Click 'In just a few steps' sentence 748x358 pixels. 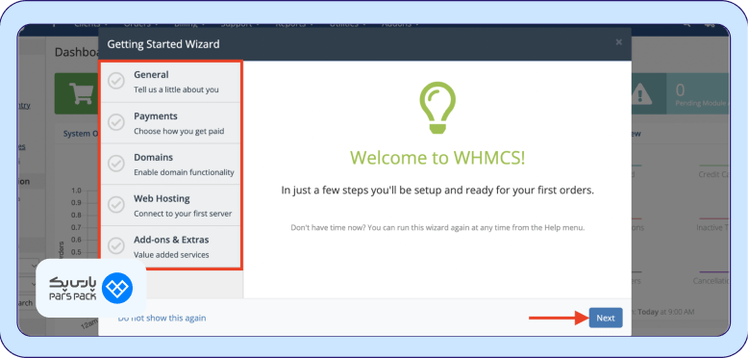437,191
